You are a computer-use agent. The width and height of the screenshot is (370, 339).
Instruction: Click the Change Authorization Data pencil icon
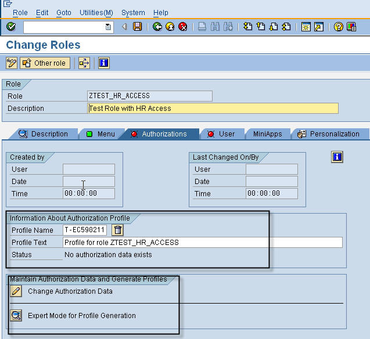click(x=16, y=291)
